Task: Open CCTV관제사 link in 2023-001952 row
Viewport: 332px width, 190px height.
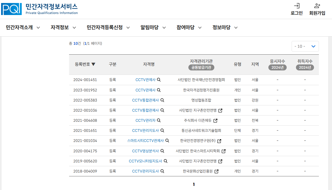Action: (x=145, y=90)
